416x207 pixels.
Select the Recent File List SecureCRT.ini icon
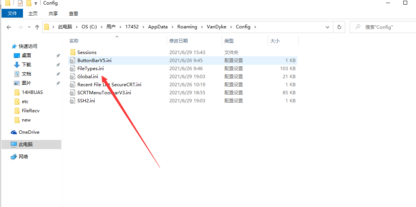pyautogui.click(x=72, y=85)
